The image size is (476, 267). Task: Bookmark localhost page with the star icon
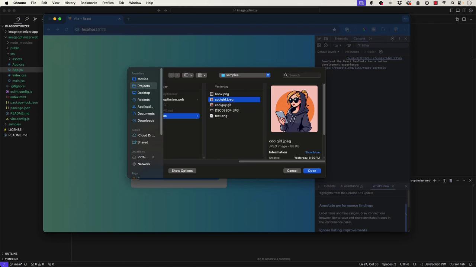(x=334, y=30)
